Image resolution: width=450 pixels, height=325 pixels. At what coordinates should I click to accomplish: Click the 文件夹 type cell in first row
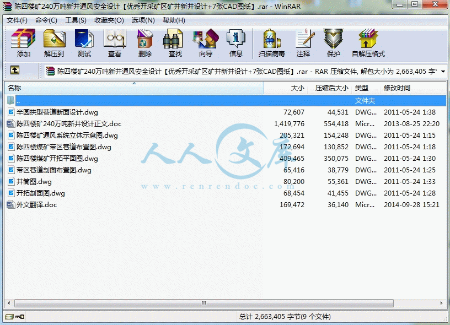[365, 101]
